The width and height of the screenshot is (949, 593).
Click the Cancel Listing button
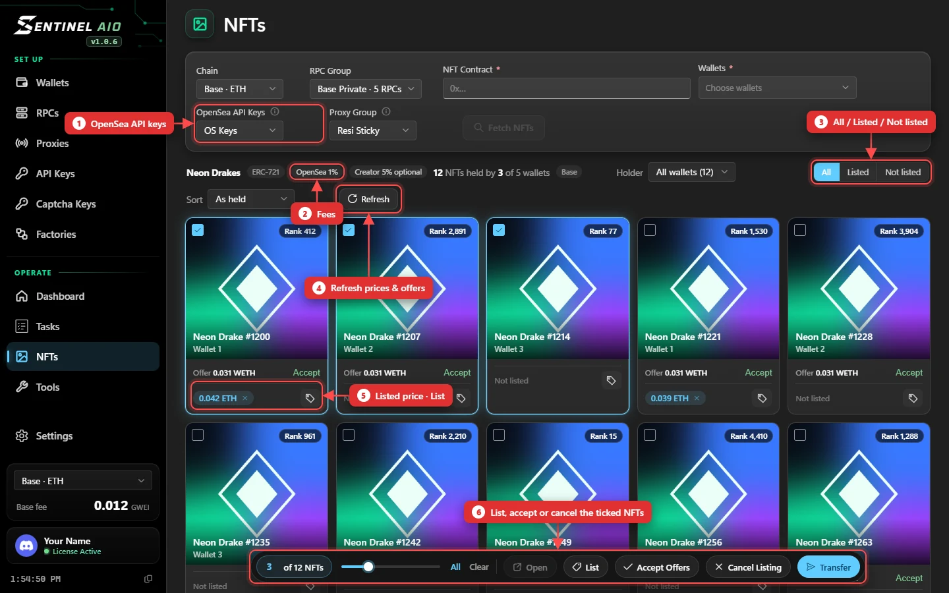point(748,567)
